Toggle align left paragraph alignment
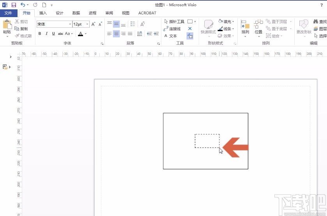Image resolution: width=327 pixels, height=216 pixels. click(110, 33)
